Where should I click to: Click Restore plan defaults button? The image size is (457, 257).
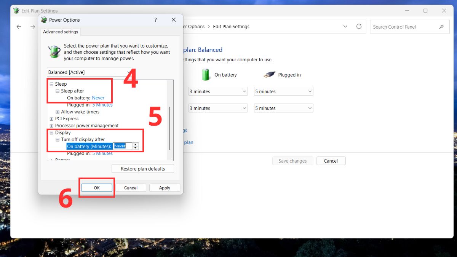(143, 169)
